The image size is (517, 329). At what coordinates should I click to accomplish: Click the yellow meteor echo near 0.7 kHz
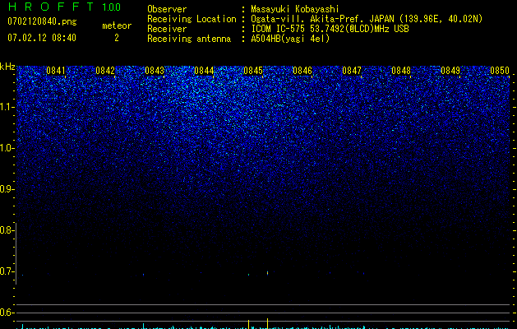point(267,273)
